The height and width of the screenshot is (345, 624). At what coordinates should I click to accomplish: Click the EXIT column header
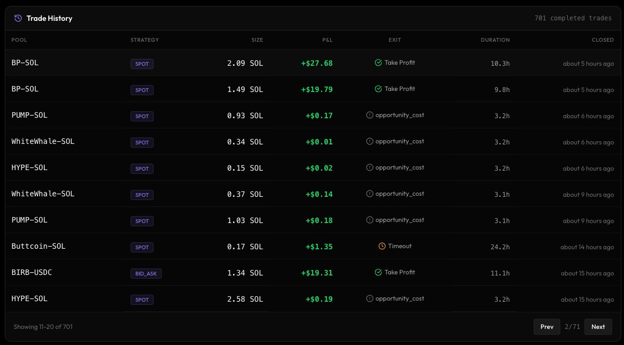[x=395, y=40]
